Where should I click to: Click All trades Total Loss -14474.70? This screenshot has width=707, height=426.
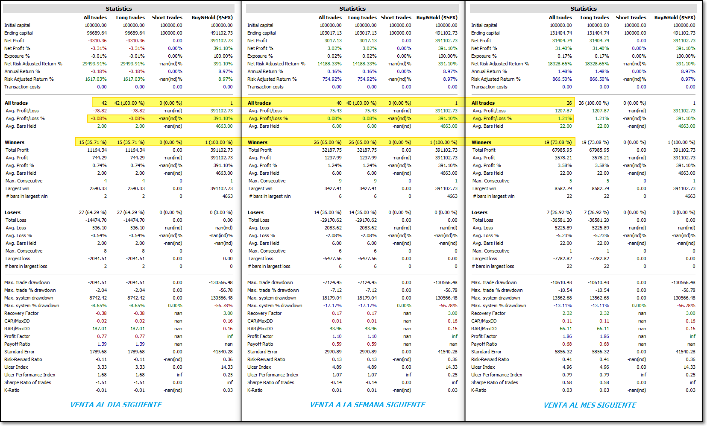96,220
